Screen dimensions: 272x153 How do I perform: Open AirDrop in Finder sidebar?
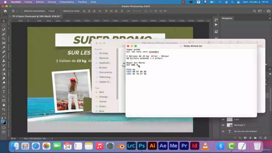pos(103,53)
